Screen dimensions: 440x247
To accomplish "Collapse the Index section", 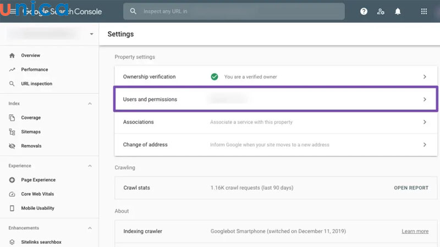I will tap(90, 104).
